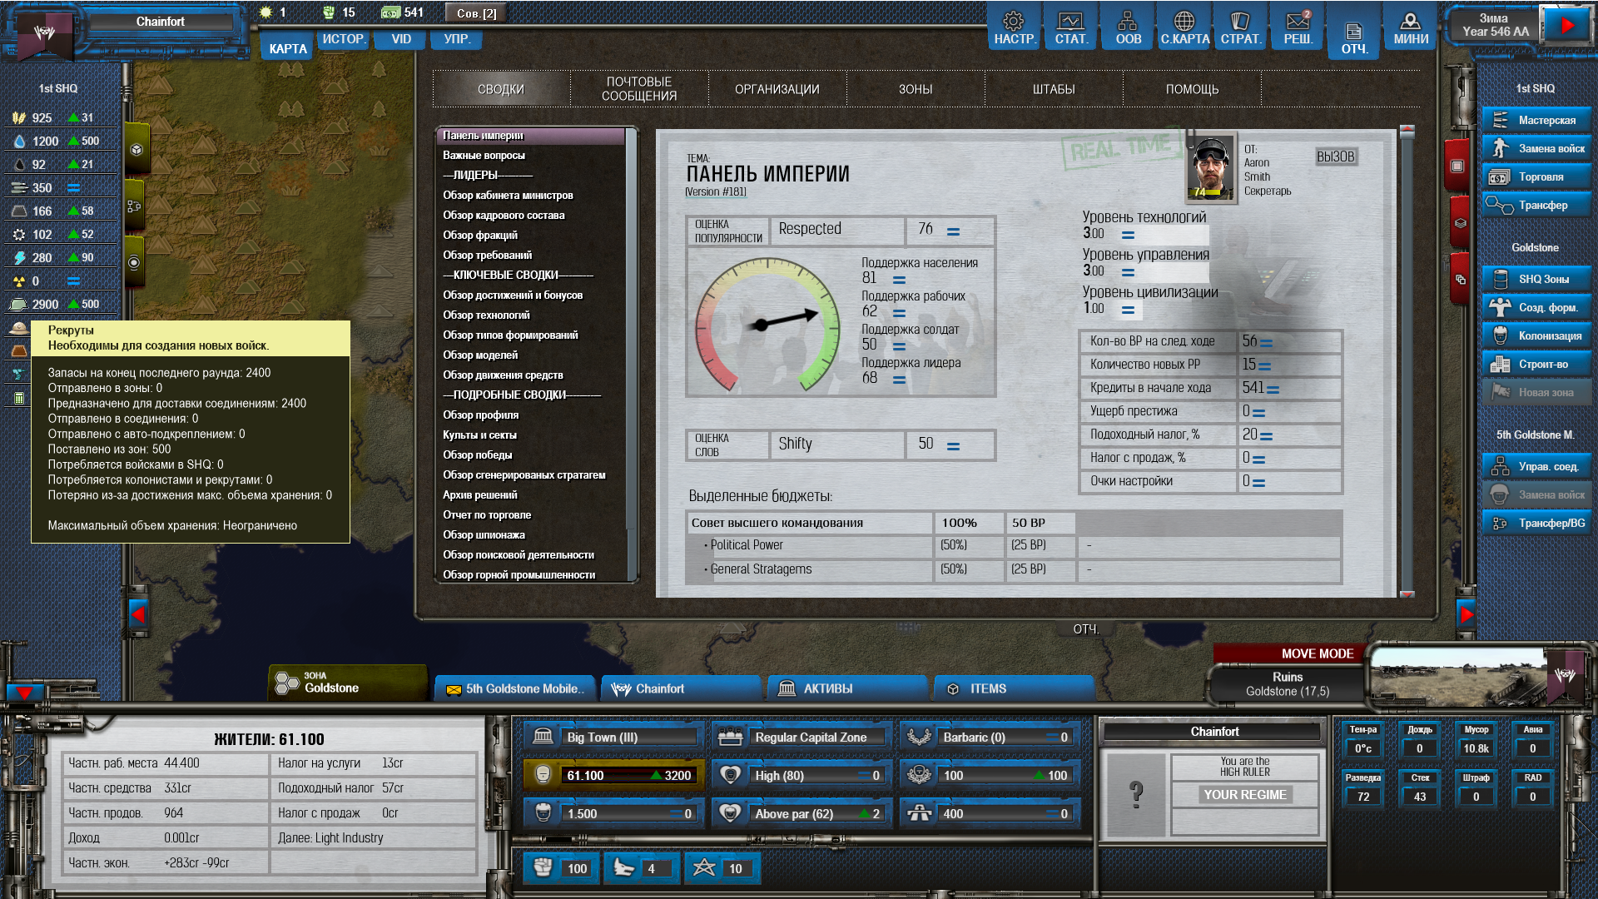
Task: Toggle the УПР. management tab
Action: coord(457,39)
